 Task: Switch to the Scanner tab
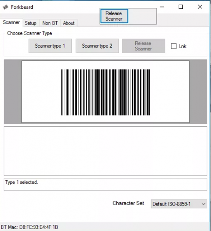tap(12, 23)
